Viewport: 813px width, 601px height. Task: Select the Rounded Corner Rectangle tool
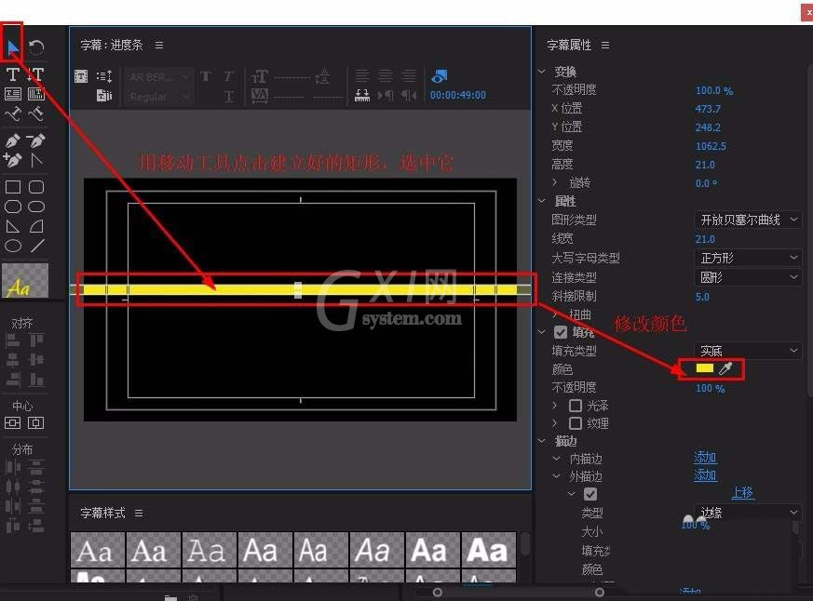click(35, 187)
